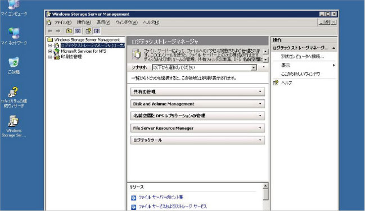Screen dimensions: 365x211
Task: Click the ヘルプ action in the 操作 pane
Action: [x=286, y=82]
